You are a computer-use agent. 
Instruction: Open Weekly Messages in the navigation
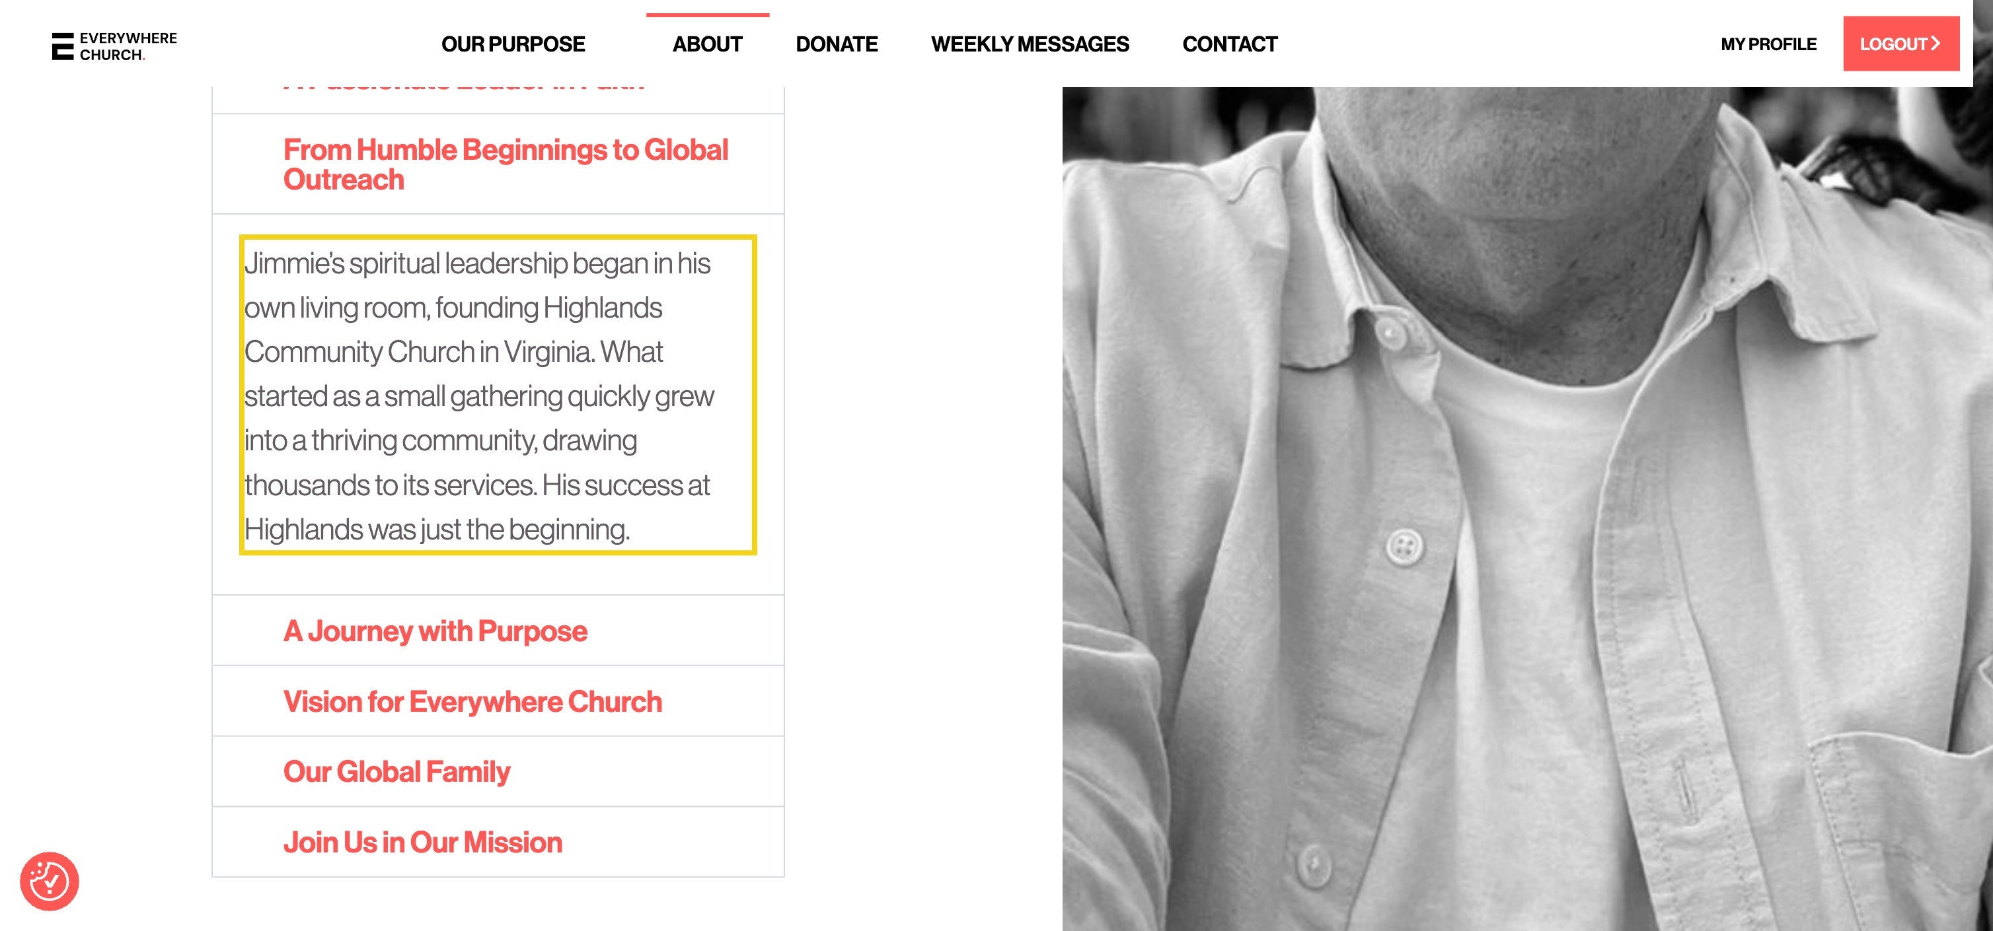click(1030, 44)
